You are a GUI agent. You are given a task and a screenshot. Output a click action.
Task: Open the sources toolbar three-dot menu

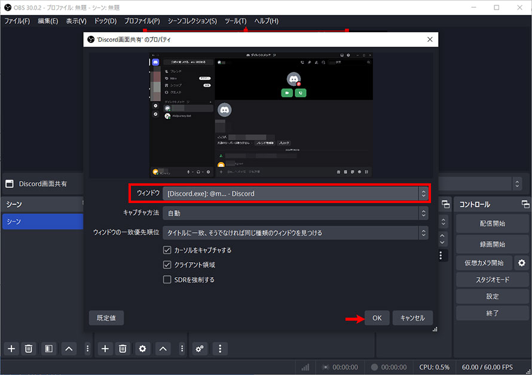[182, 349]
